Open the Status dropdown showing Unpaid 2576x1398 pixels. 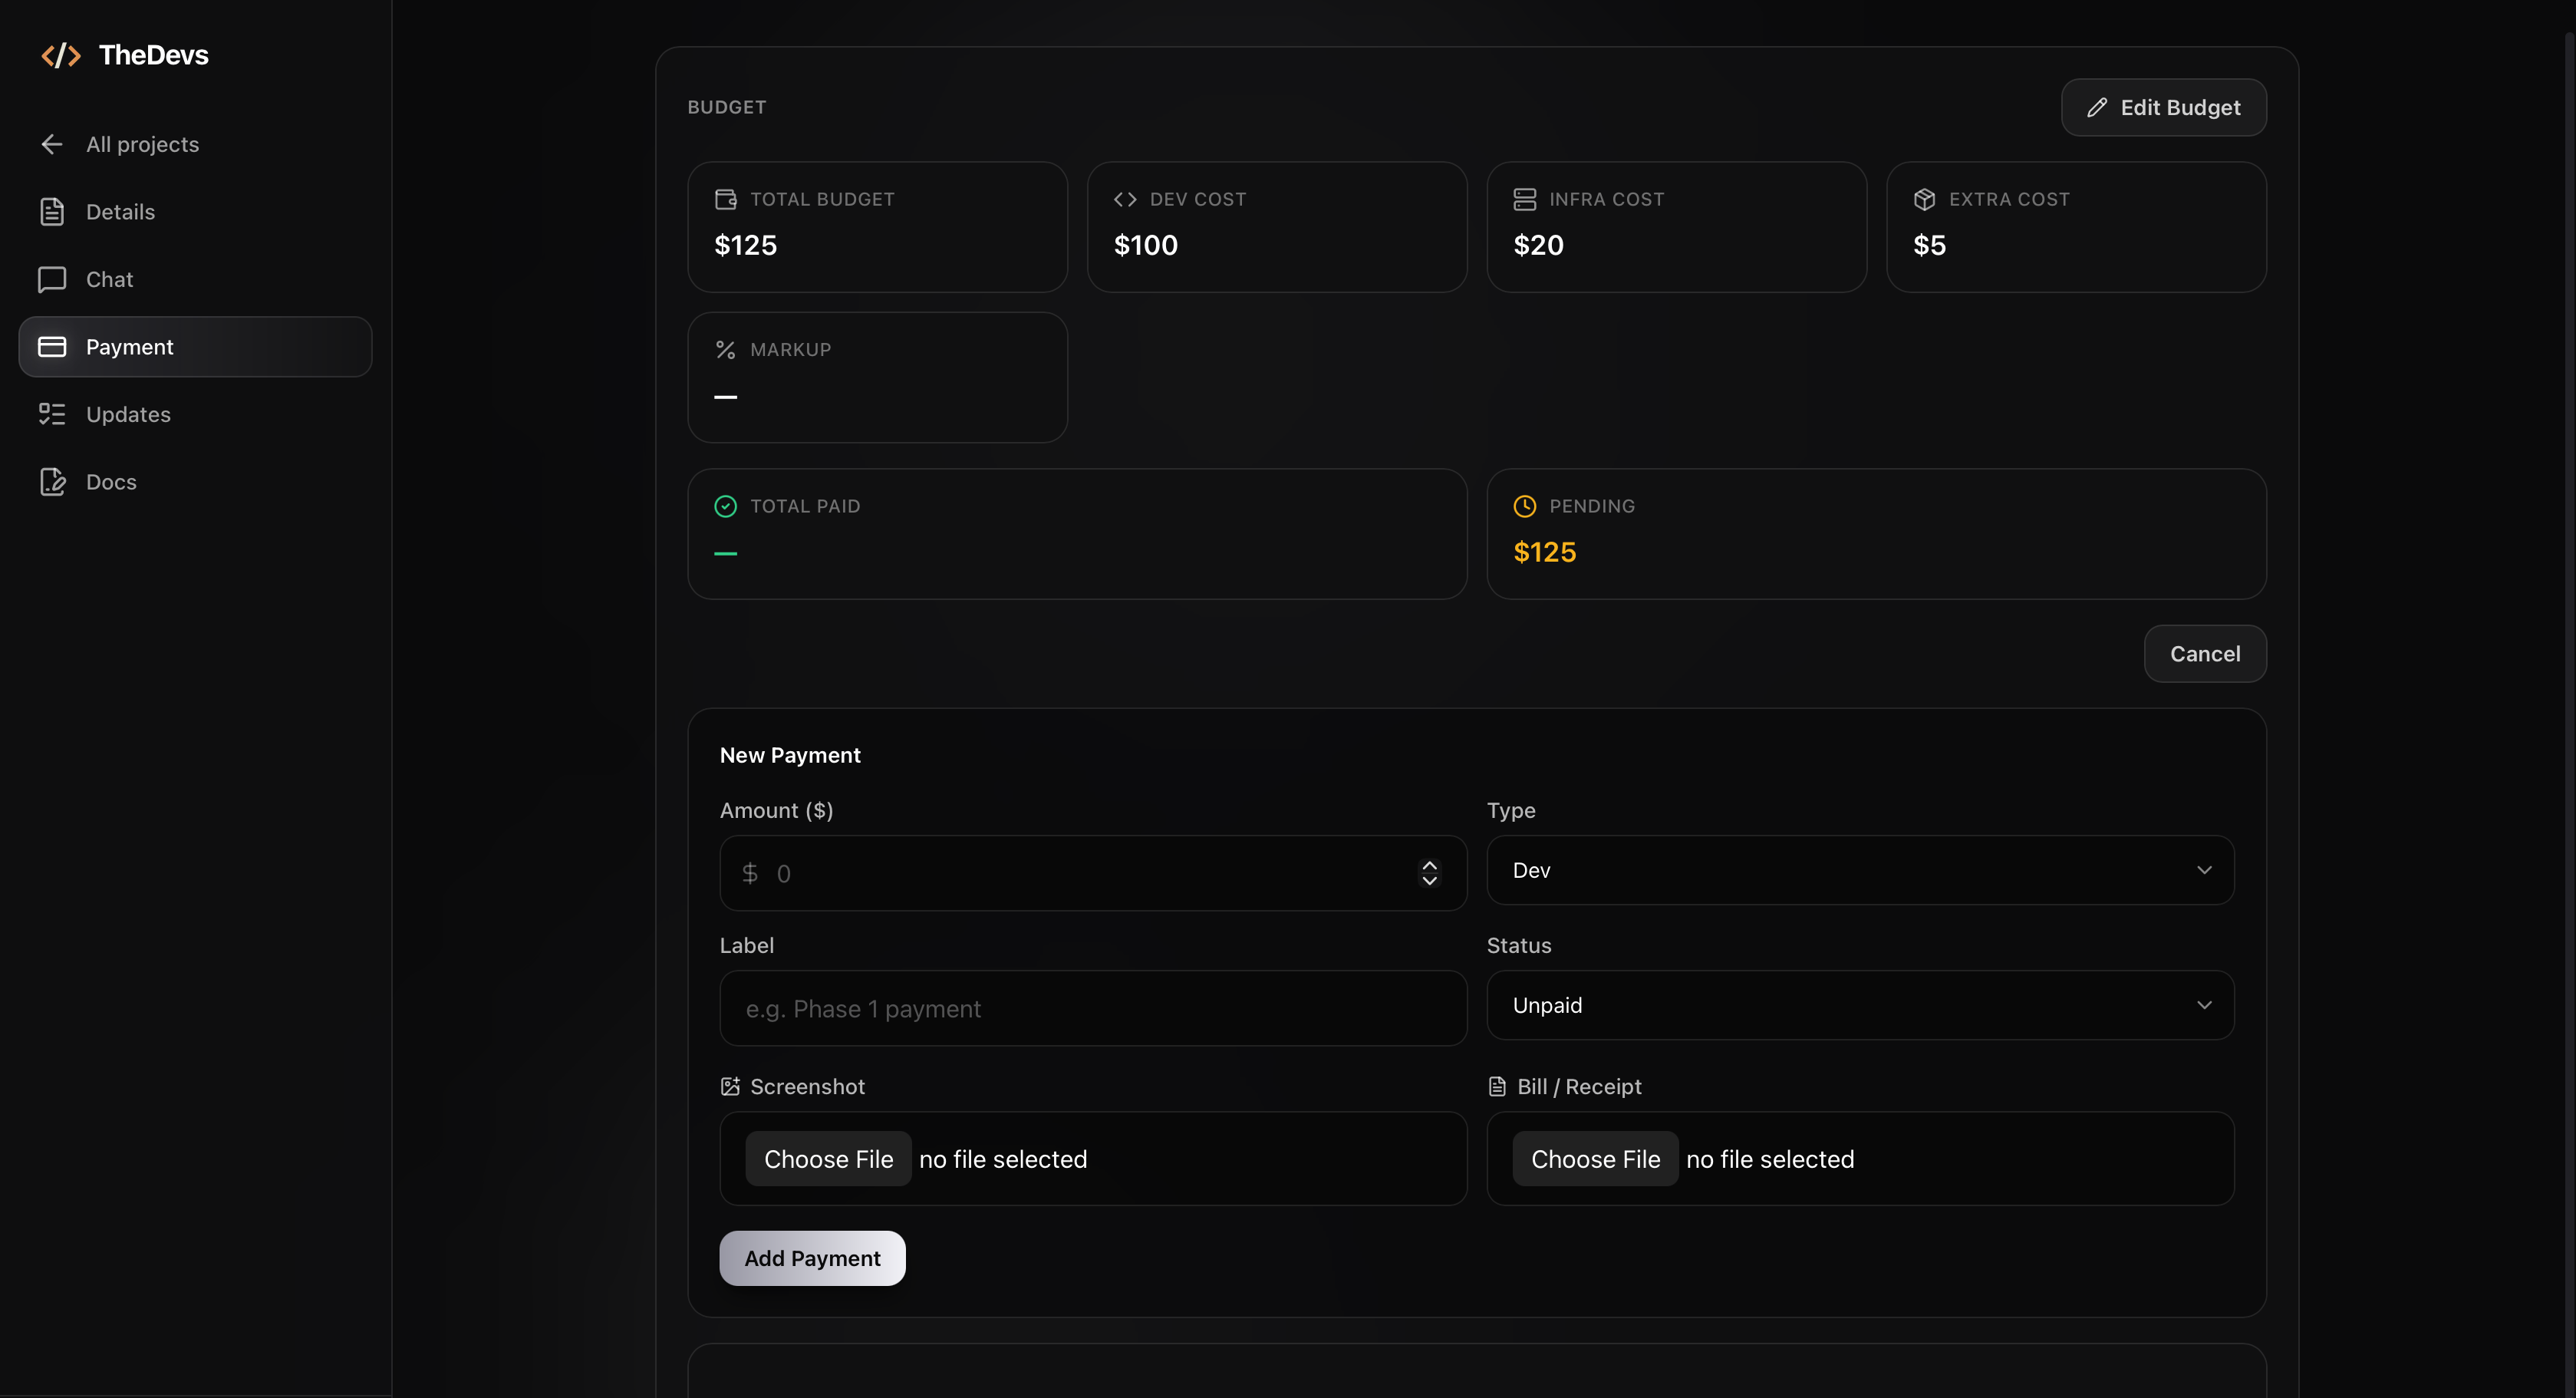coord(1860,1005)
